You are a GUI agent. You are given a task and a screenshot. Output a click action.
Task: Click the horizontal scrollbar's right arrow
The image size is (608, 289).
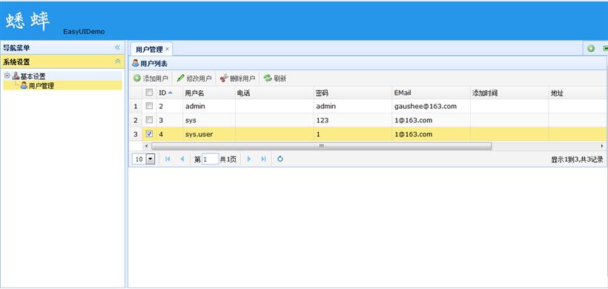pyautogui.click(x=602, y=146)
